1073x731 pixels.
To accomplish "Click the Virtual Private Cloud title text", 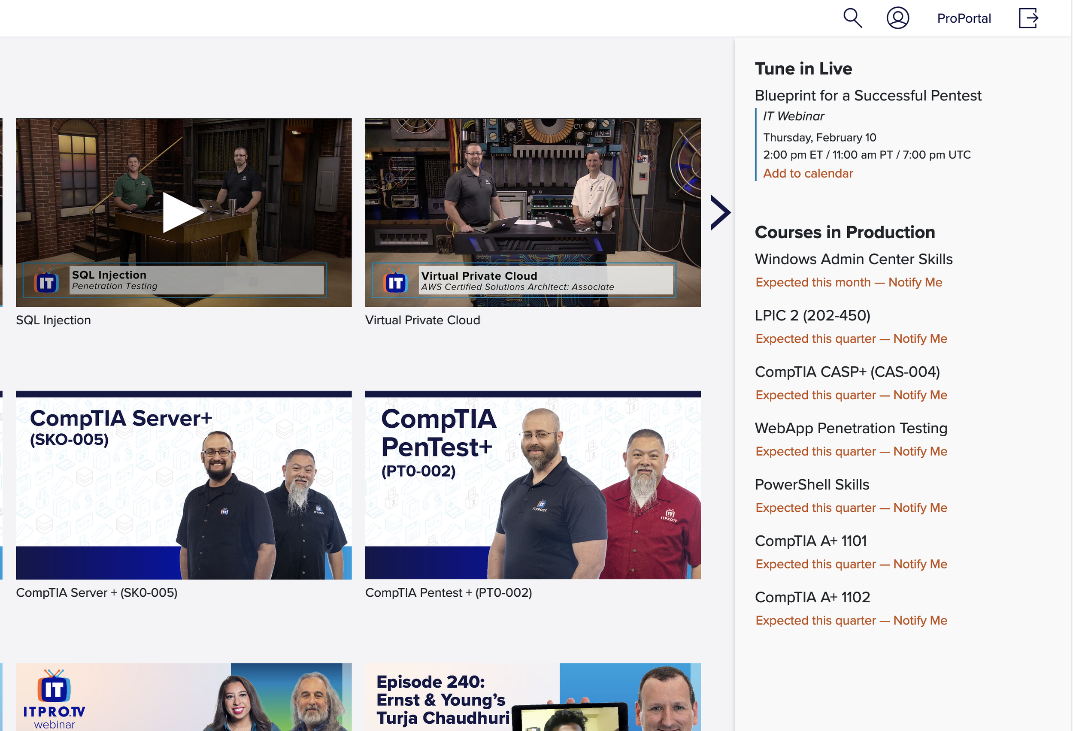I will 422,320.
